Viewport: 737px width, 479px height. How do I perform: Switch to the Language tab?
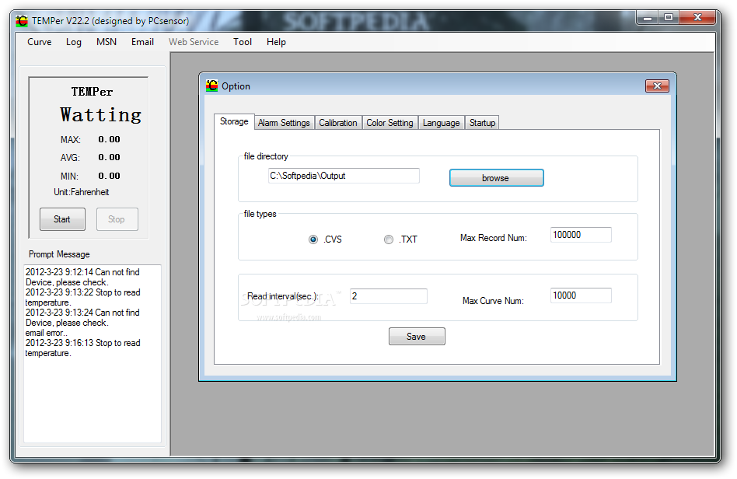click(442, 123)
